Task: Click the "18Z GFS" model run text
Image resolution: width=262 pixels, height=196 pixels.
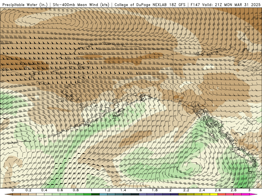Action: coord(177,5)
